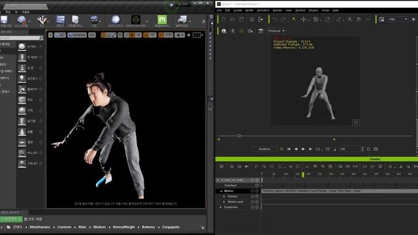Click the Open Project folder icon in iClone
418x235 pixels.
tap(233, 19)
